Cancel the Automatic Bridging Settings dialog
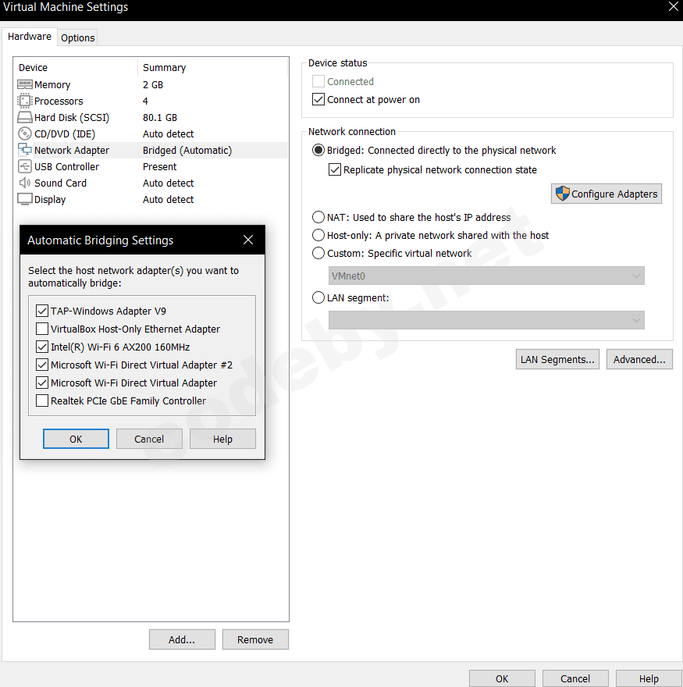Viewport: 683px width, 687px height. [x=149, y=439]
